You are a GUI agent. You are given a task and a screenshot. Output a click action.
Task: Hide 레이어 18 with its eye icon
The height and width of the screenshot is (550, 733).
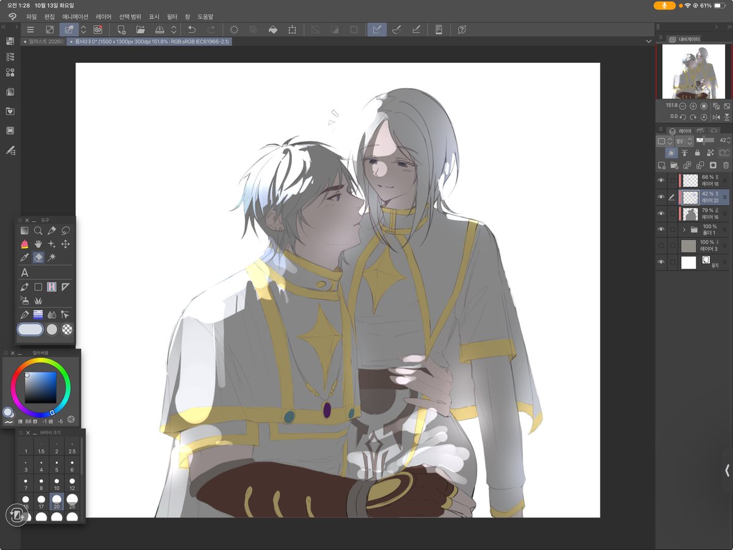(x=661, y=181)
